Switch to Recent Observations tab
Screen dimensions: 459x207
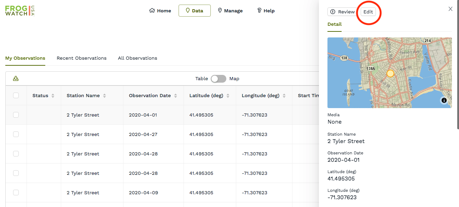click(81, 58)
